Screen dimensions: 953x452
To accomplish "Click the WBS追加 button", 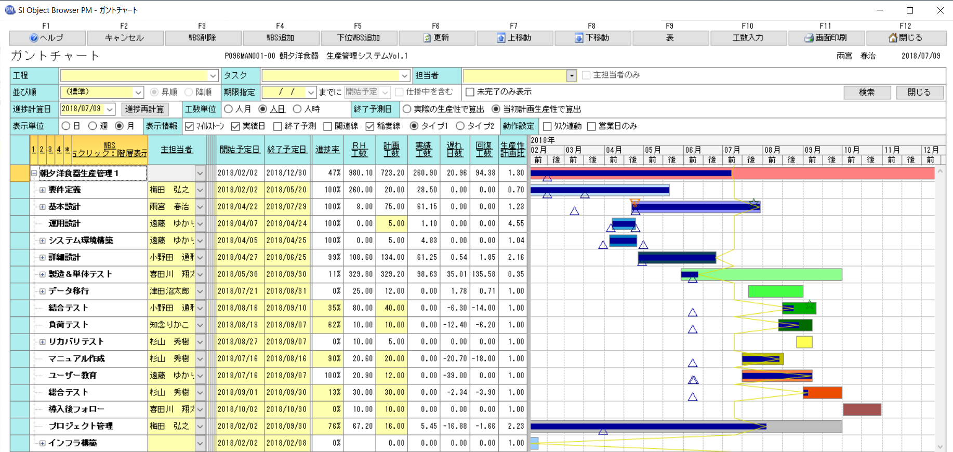I will coord(280,38).
